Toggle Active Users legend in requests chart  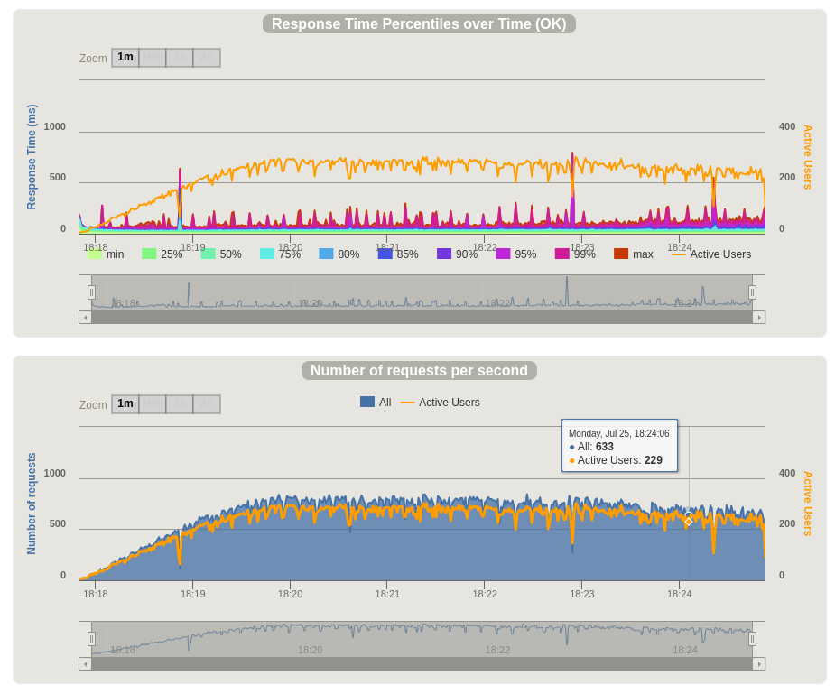click(x=407, y=403)
